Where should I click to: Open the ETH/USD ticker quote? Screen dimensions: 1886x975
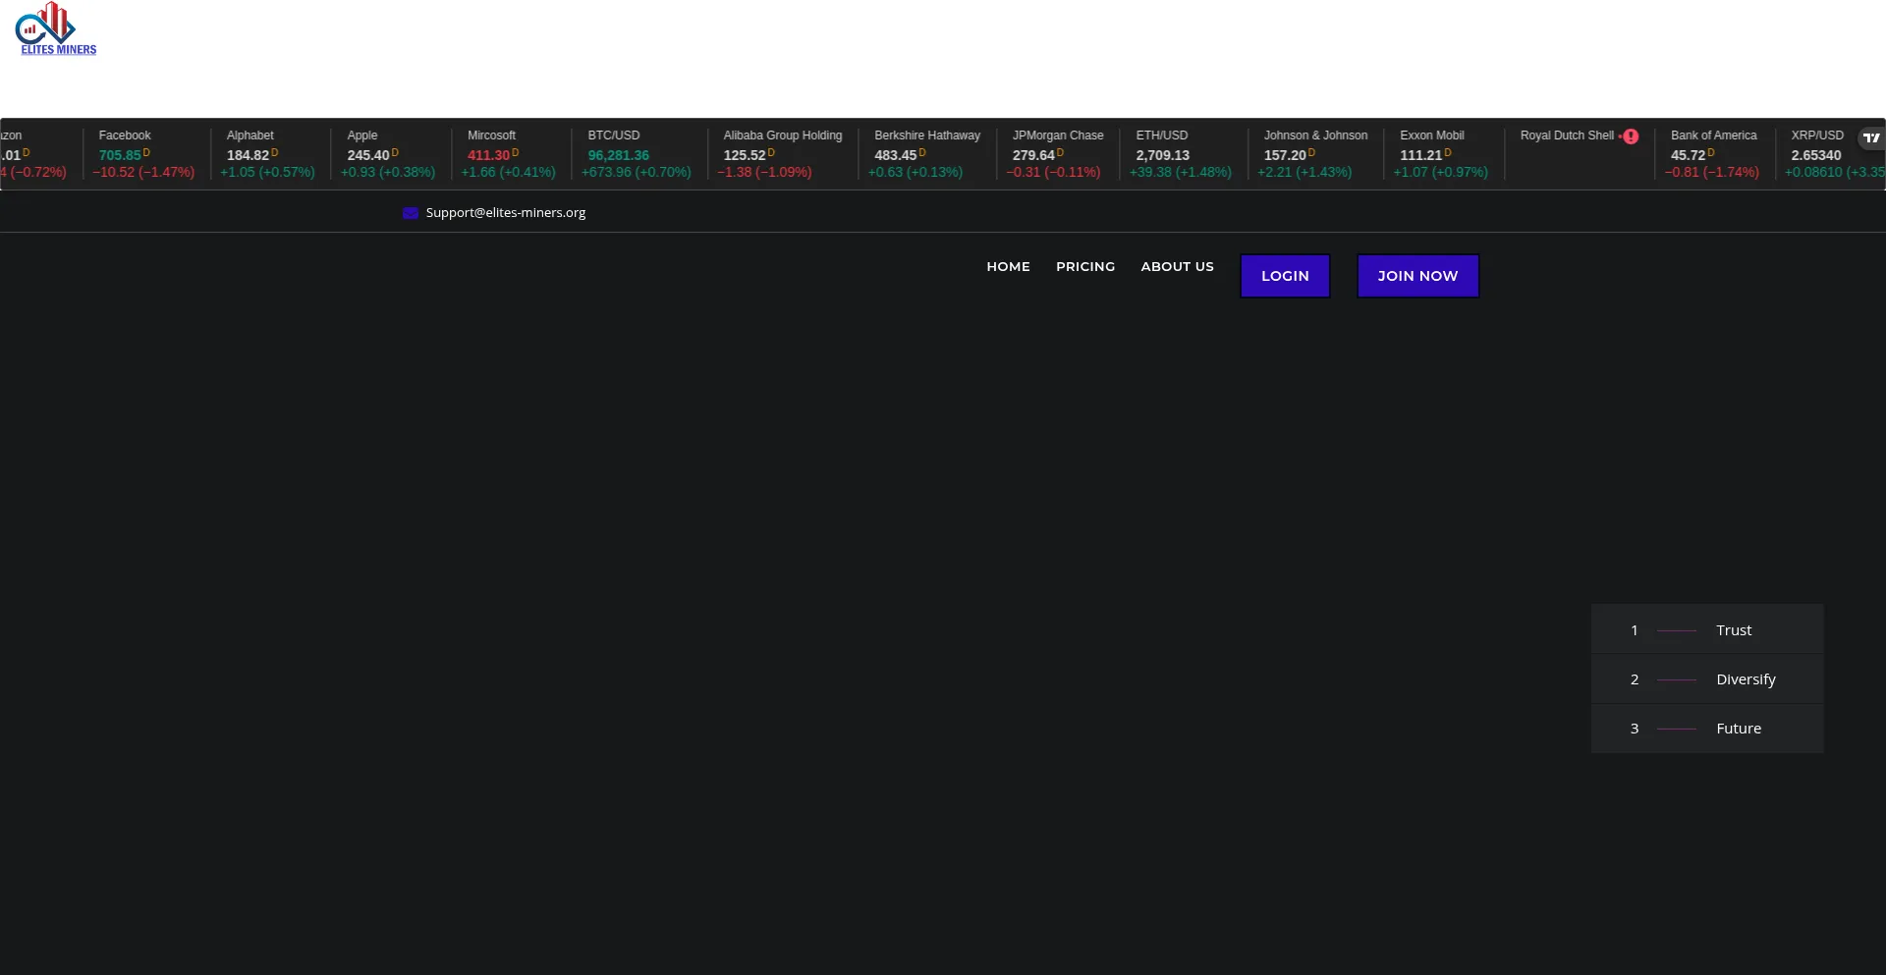tap(1180, 154)
